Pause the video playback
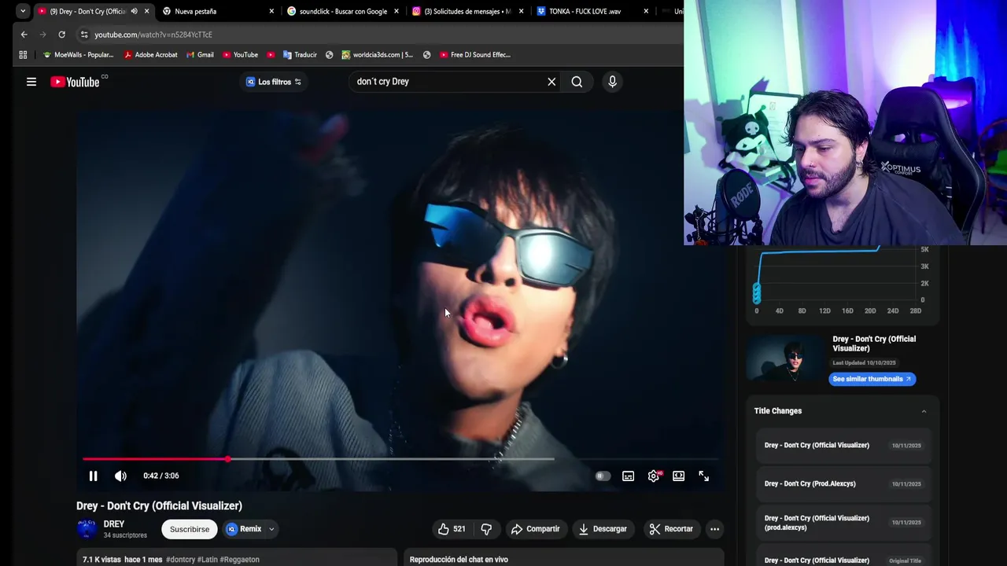This screenshot has width=1007, height=566. click(93, 476)
